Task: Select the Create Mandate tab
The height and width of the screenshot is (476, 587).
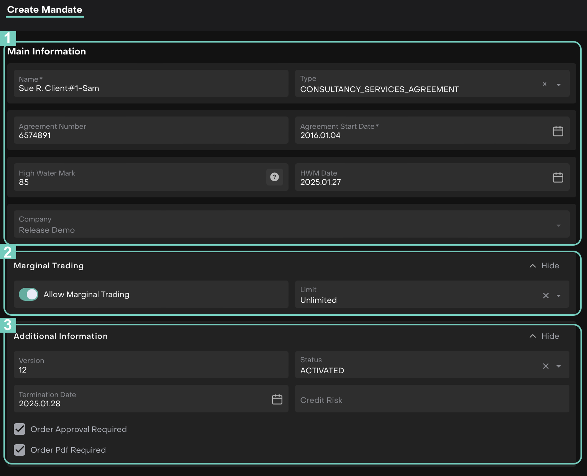Action: [45, 10]
